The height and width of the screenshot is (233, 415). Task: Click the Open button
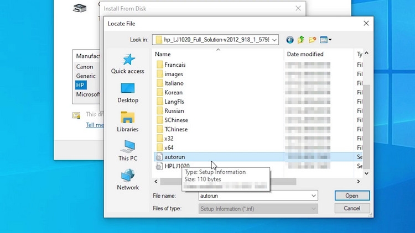tap(352, 196)
